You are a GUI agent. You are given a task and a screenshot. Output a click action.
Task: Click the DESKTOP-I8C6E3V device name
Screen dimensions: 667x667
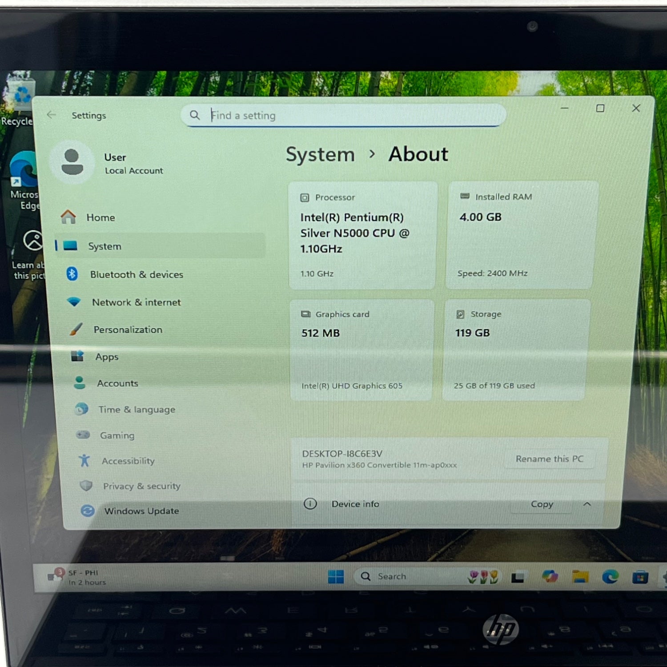point(342,454)
